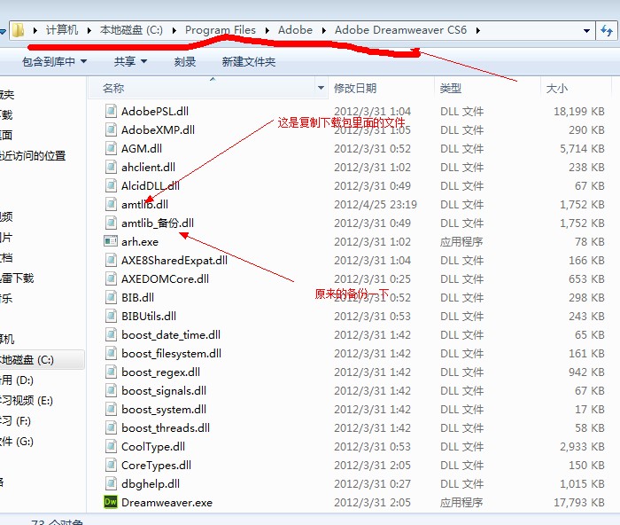
Task: Click the 刻录 toolbar button
Action: [185, 62]
